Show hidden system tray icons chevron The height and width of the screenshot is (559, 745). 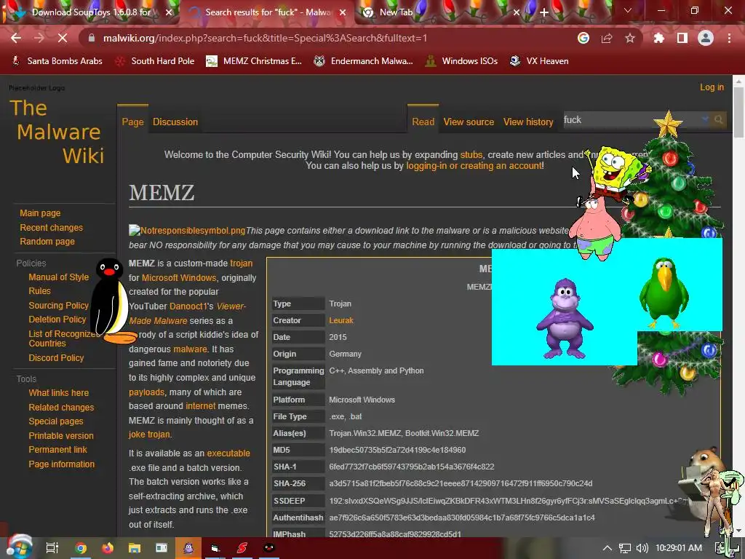pyautogui.click(x=607, y=548)
